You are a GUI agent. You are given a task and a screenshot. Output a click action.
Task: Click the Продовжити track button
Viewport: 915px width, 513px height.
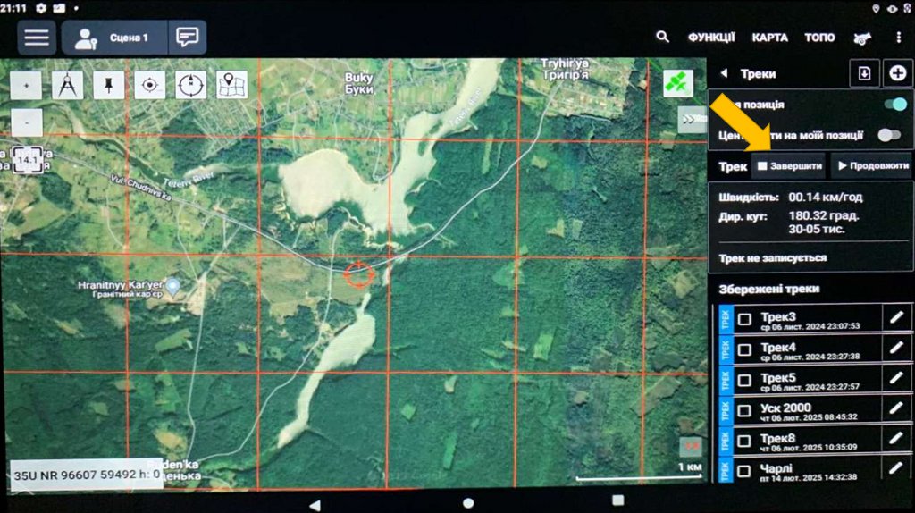pyautogui.click(x=872, y=166)
